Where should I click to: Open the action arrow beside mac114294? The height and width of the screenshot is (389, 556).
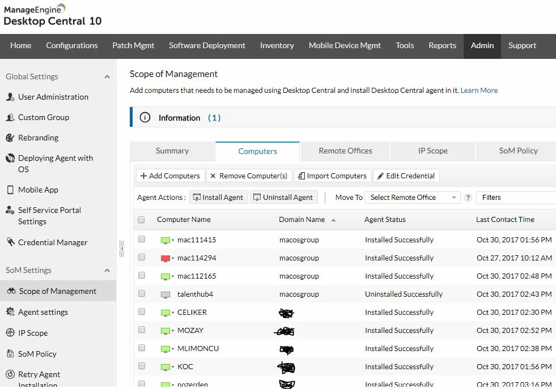tap(173, 258)
